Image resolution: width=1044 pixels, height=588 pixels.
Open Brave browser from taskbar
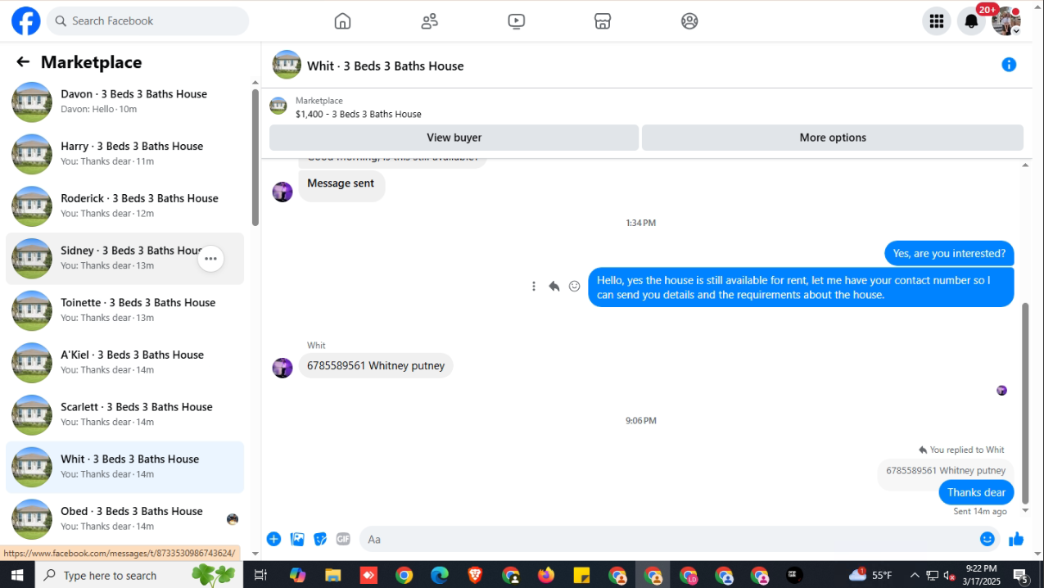point(476,575)
